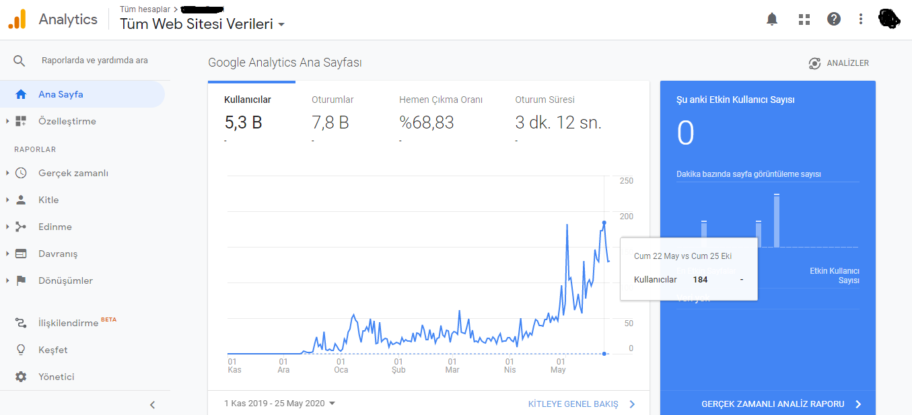Image resolution: width=912 pixels, height=415 pixels.
Task: Click the Analytics product title
Action: point(68,20)
